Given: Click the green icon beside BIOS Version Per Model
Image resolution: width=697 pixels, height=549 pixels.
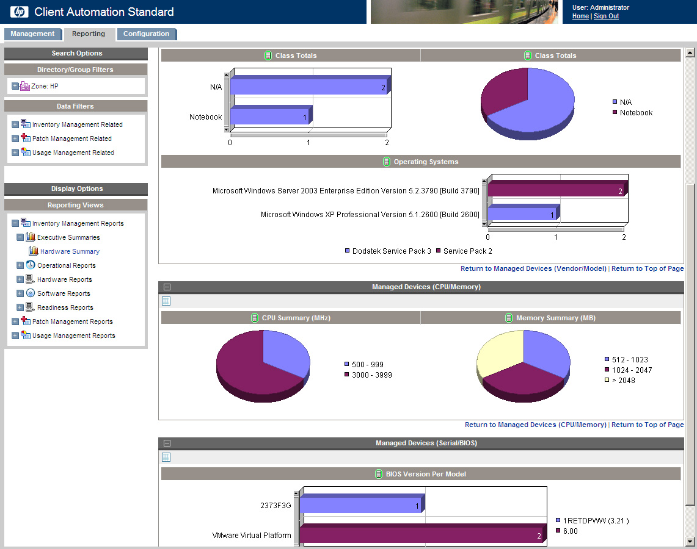Looking at the screenshot, I should (x=379, y=474).
